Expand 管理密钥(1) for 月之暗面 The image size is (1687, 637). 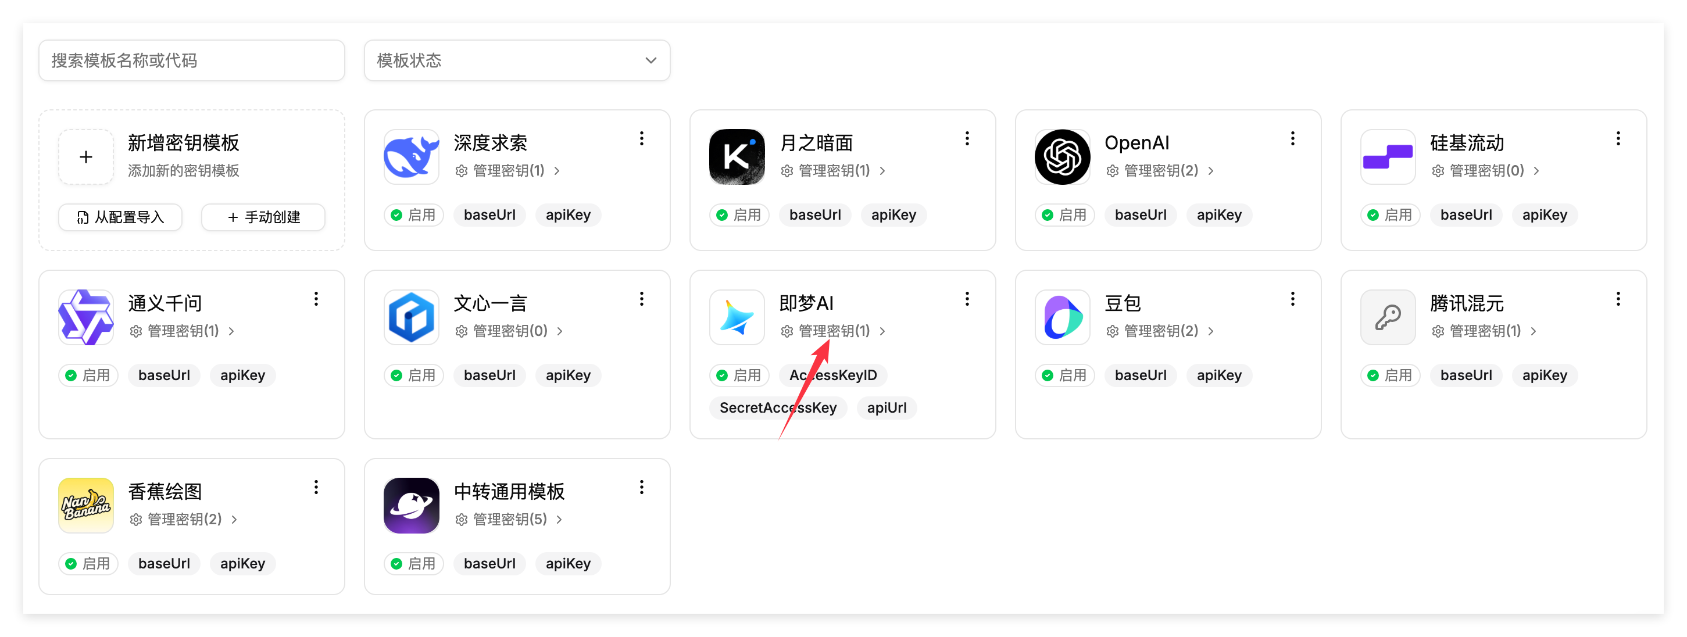(833, 171)
